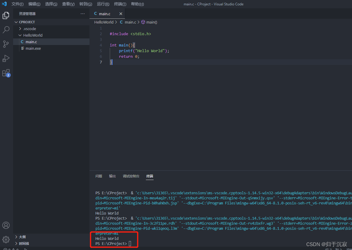Click the terminal prompt PS E:\CProject> at the cursor
352x250 pixels.
pos(111,243)
